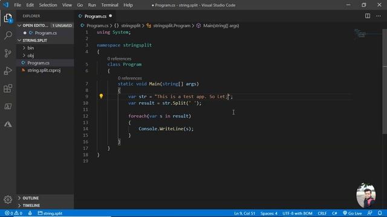Image resolution: width=387 pixels, height=217 pixels.
Task: Click the EXPLORER panel title
Action: (x=31, y=16)
